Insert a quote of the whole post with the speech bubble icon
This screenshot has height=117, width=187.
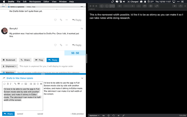tap(5, 84)
